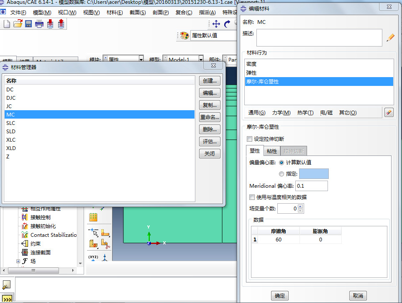Expand the 场 tree node

18,261
